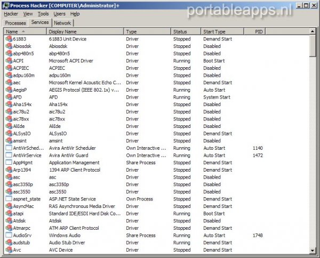Sort by the Name column header
Screen dimensions: 320x258
[x=25, y=31]
